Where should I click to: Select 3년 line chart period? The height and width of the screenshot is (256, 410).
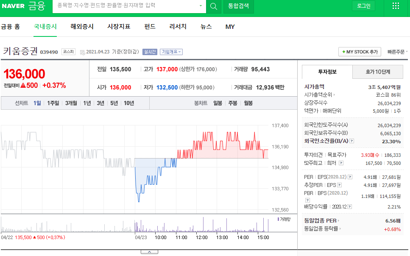click(100, 103)
